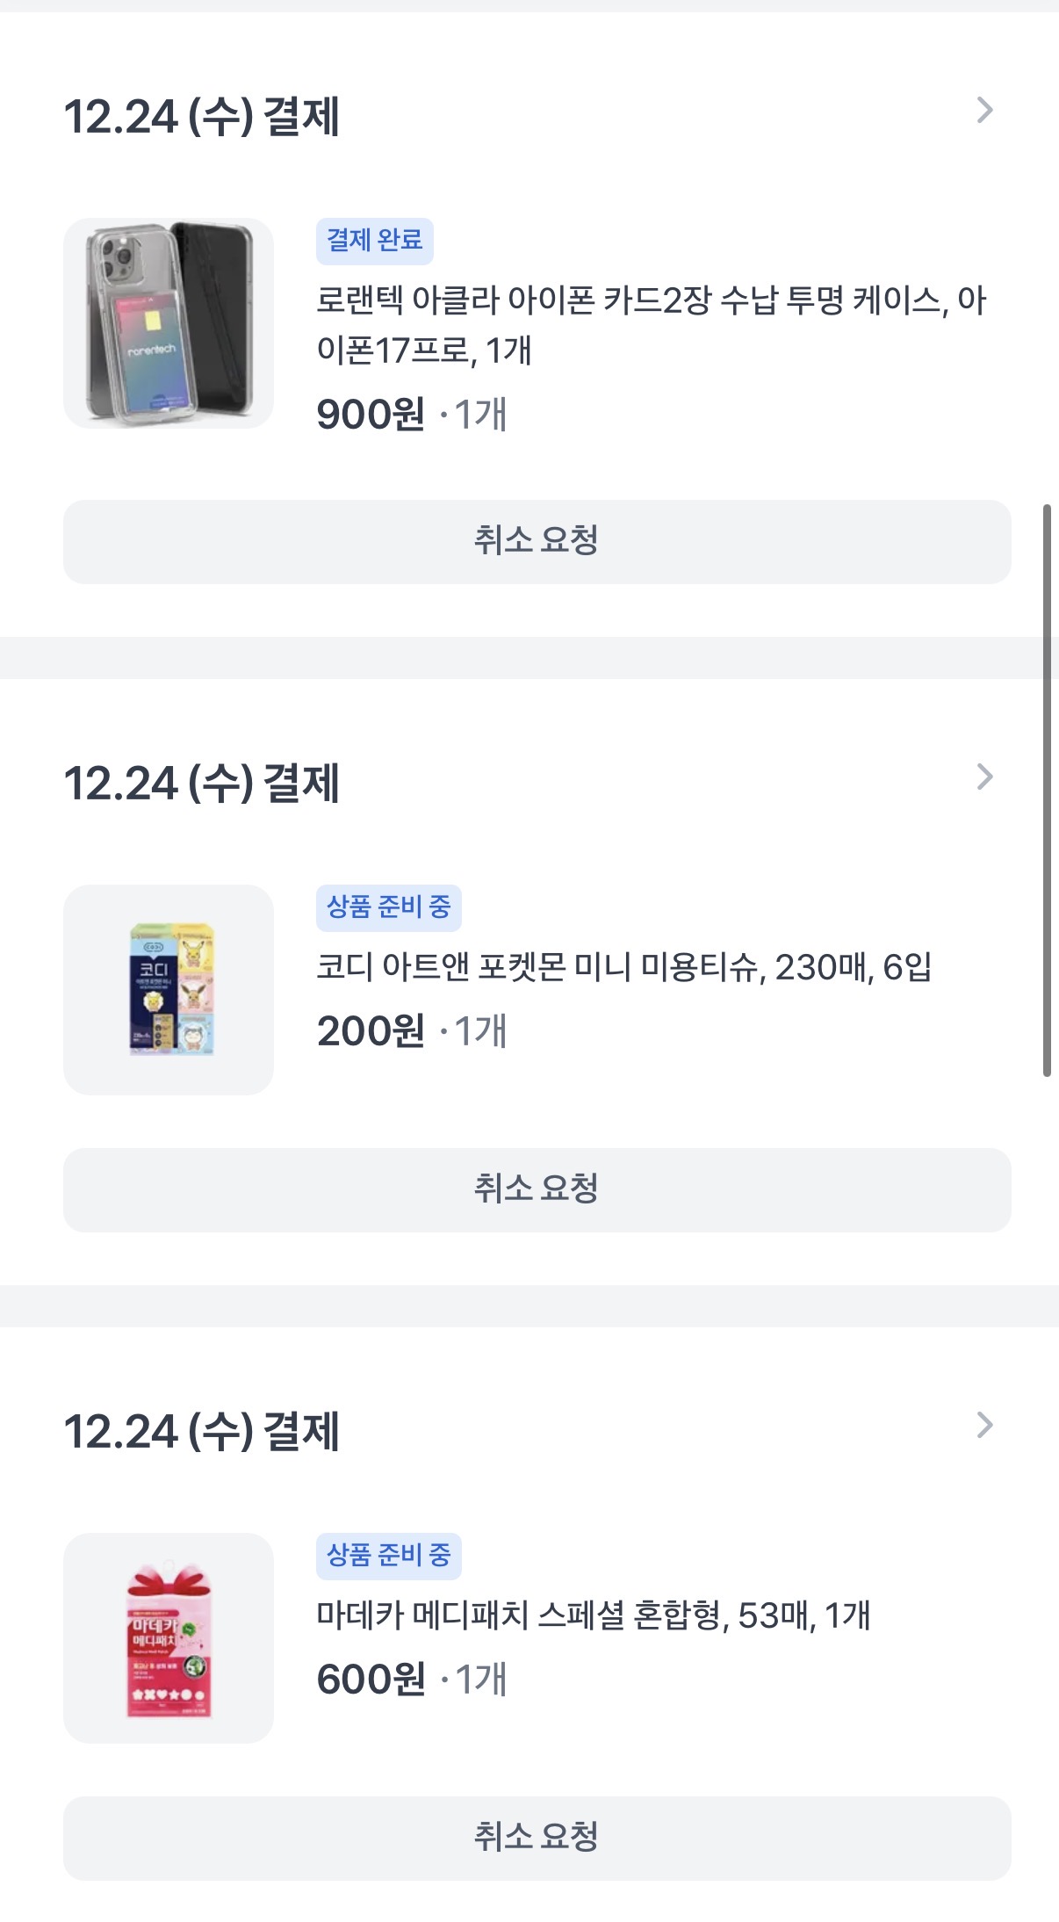Request cancellation of the iPhone case order

click(x=537, y=541)
